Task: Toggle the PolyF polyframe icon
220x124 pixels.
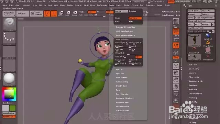Action: [x=176, y=93]
